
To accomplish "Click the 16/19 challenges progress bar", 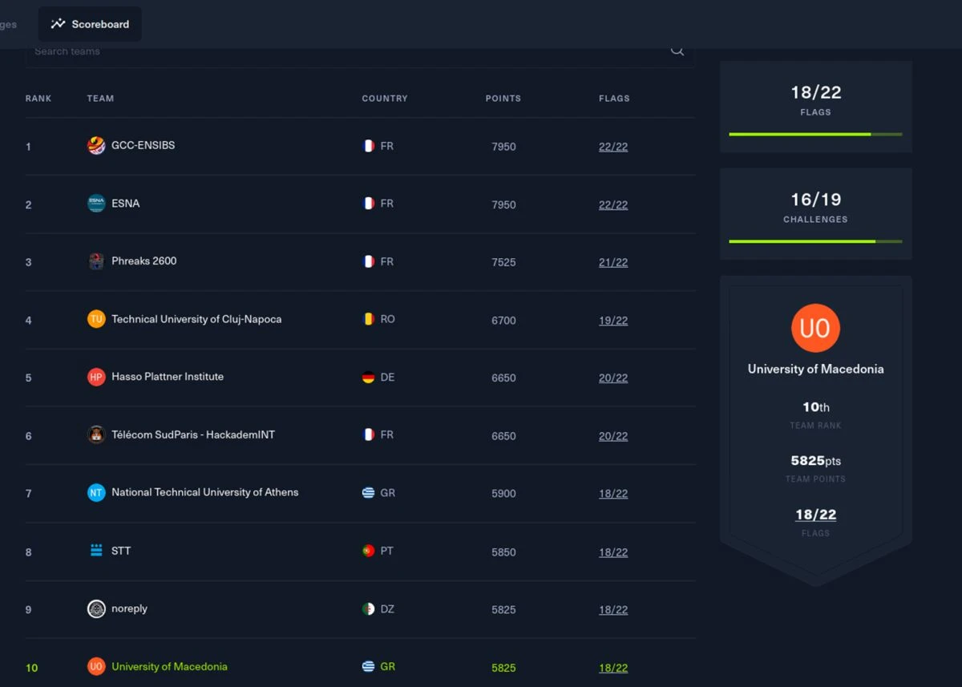I will (815, 241).
